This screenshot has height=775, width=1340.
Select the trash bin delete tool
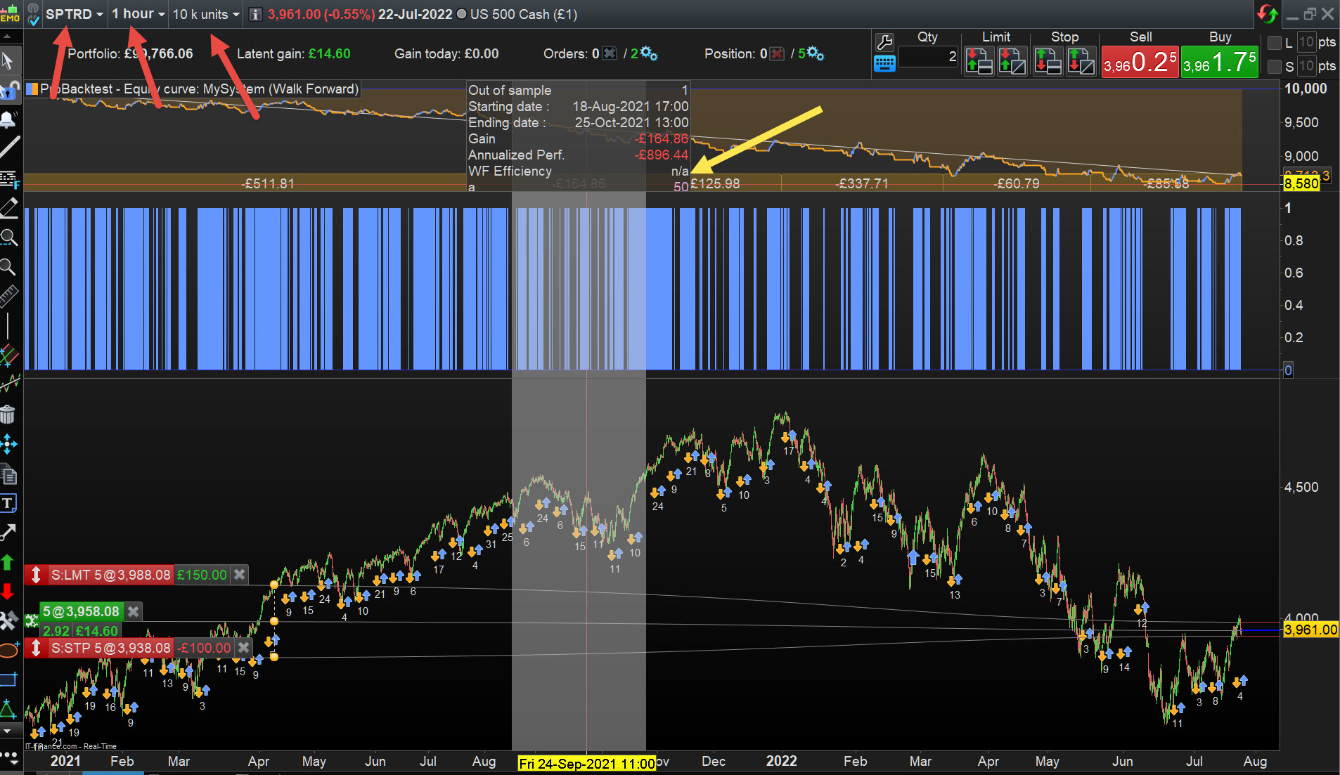pos(8,416)
